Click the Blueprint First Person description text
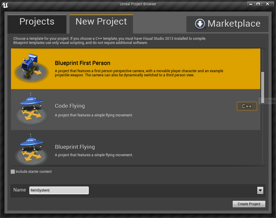 139,73
